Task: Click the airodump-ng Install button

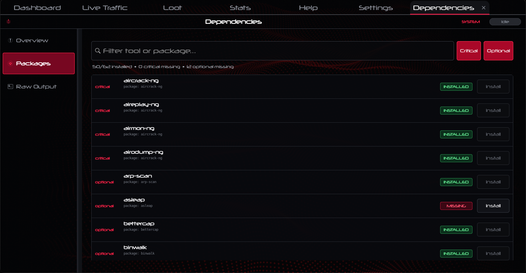Action: click(x=493, y=158)
